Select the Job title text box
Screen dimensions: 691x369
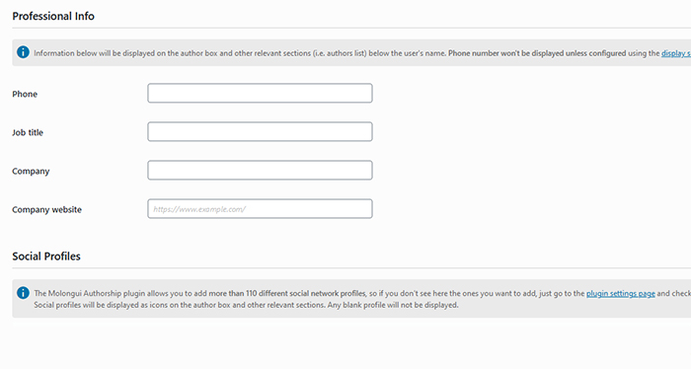coord(260,131)
